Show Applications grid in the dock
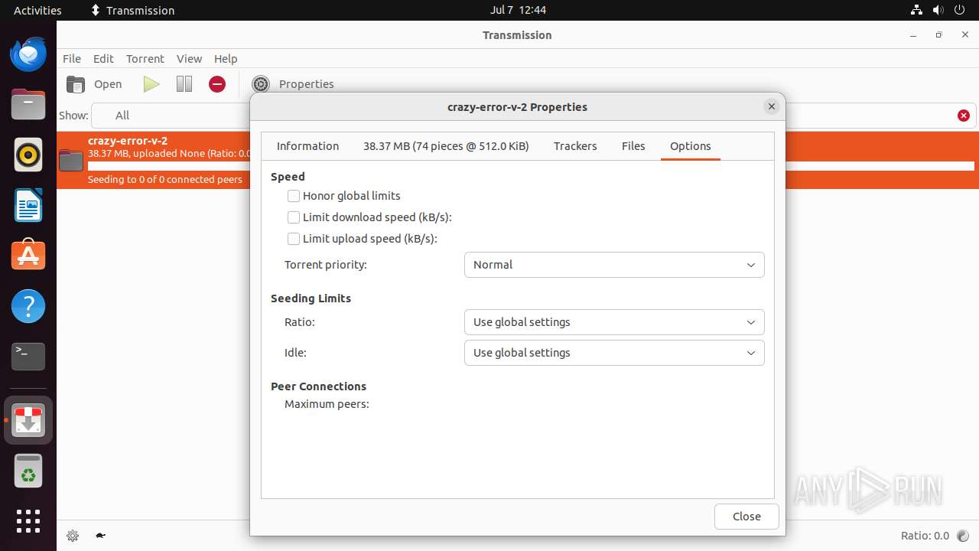Image resolution: width=979 pixels, height=551 pixels. [28, 521]
